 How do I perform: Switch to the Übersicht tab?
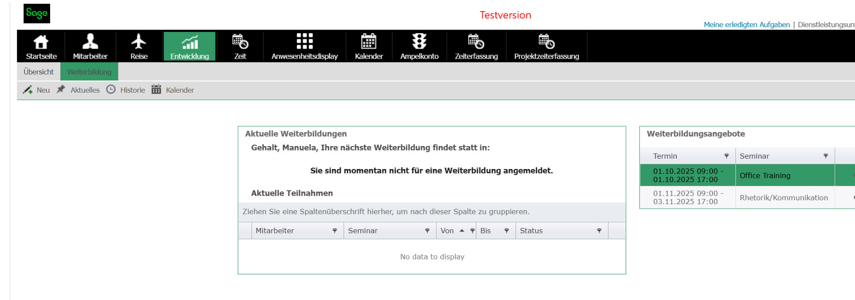(38, 72)
